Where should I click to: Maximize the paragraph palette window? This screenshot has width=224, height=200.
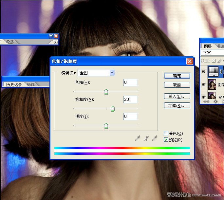coord(51,36)
